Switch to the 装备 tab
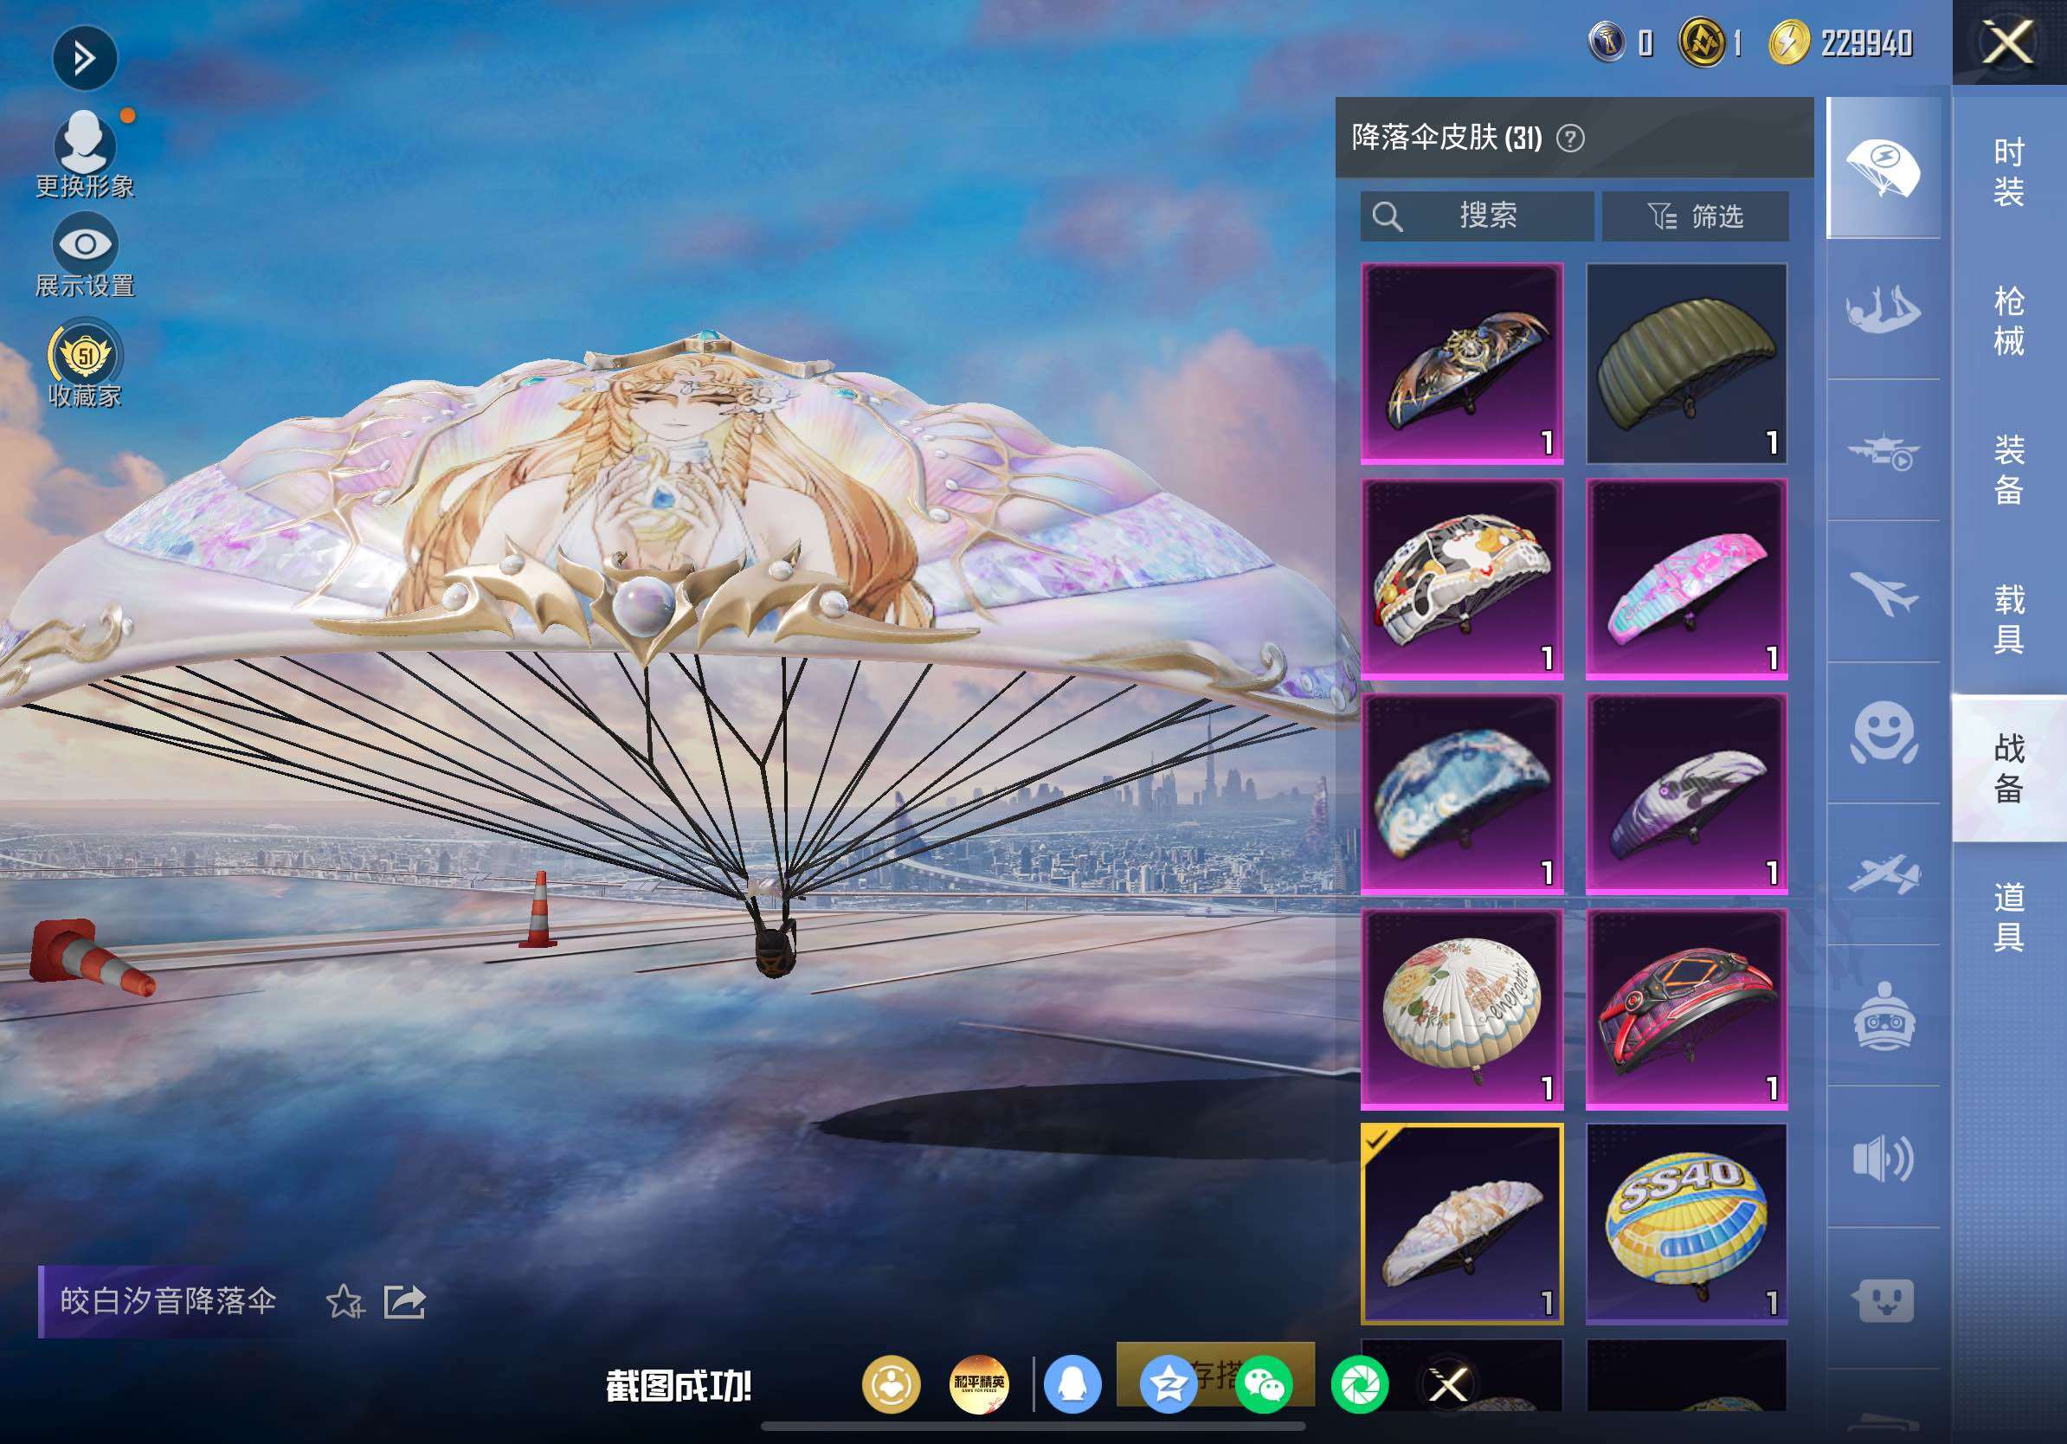This screenshot has width=2067, height=1444. click(x=2008, y=469)
